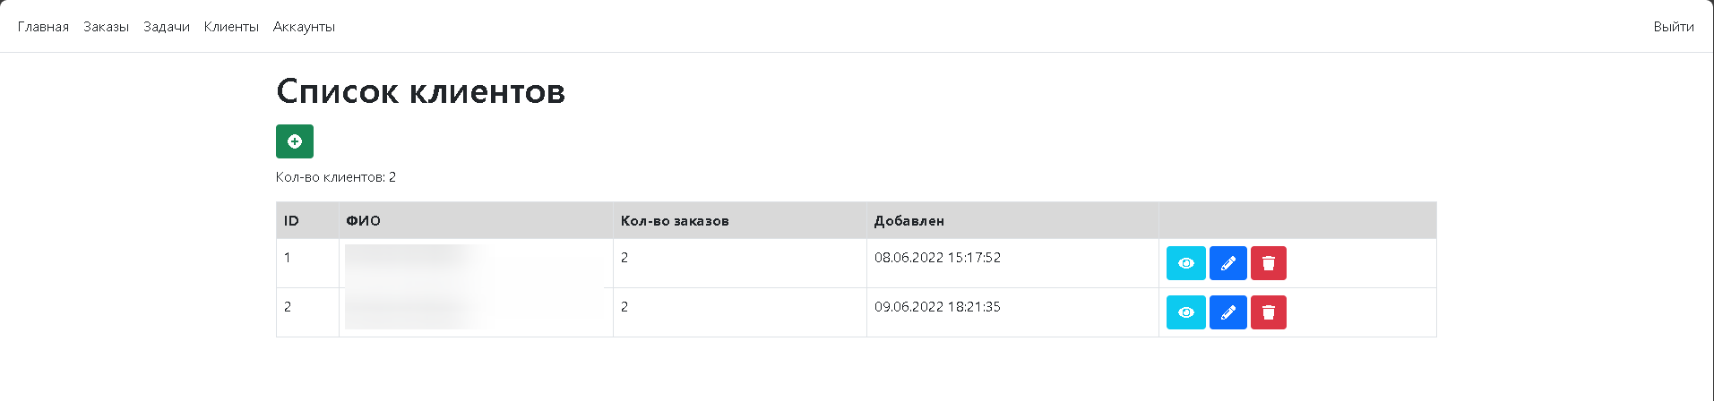Edit client with ID 2
The height and width of the screenshot is (401, 1714).
[1227, 312]
